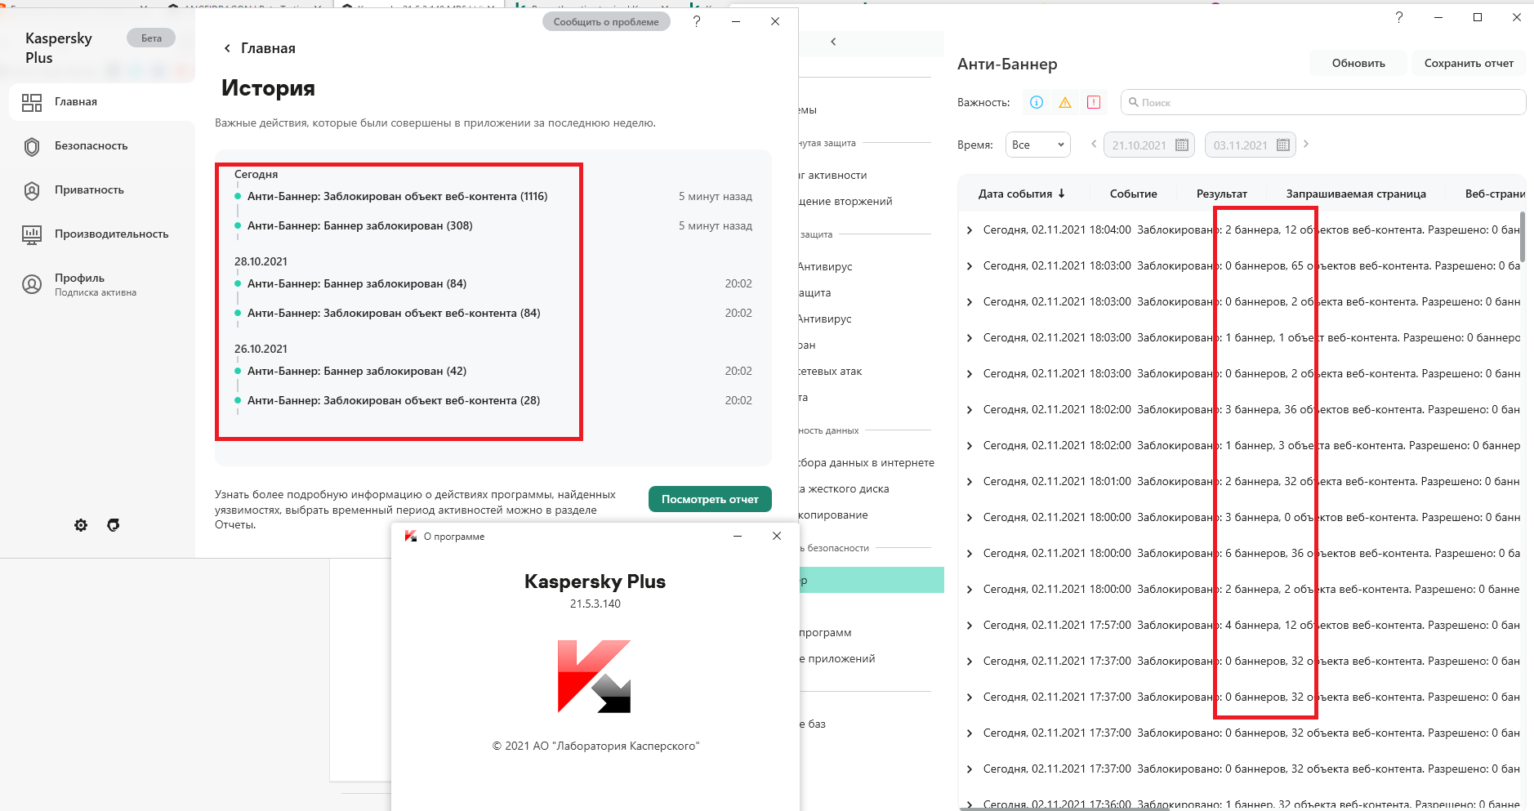Go to previous date range arrow
Screen dimensions: 1534x811
click(x=1094, y=144)
